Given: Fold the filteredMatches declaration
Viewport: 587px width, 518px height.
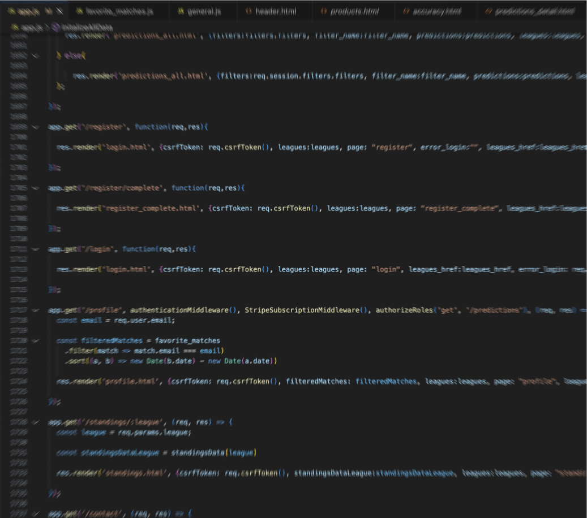Looking at the screenshot, I should 36,340.
